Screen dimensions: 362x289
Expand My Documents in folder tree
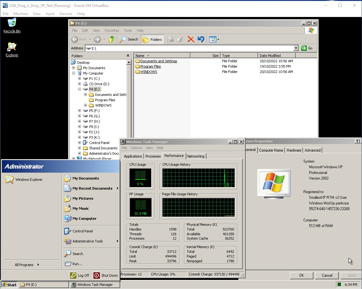(73, 68)
